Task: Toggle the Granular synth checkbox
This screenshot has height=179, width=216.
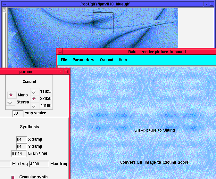Action: (x=13, y=177)
